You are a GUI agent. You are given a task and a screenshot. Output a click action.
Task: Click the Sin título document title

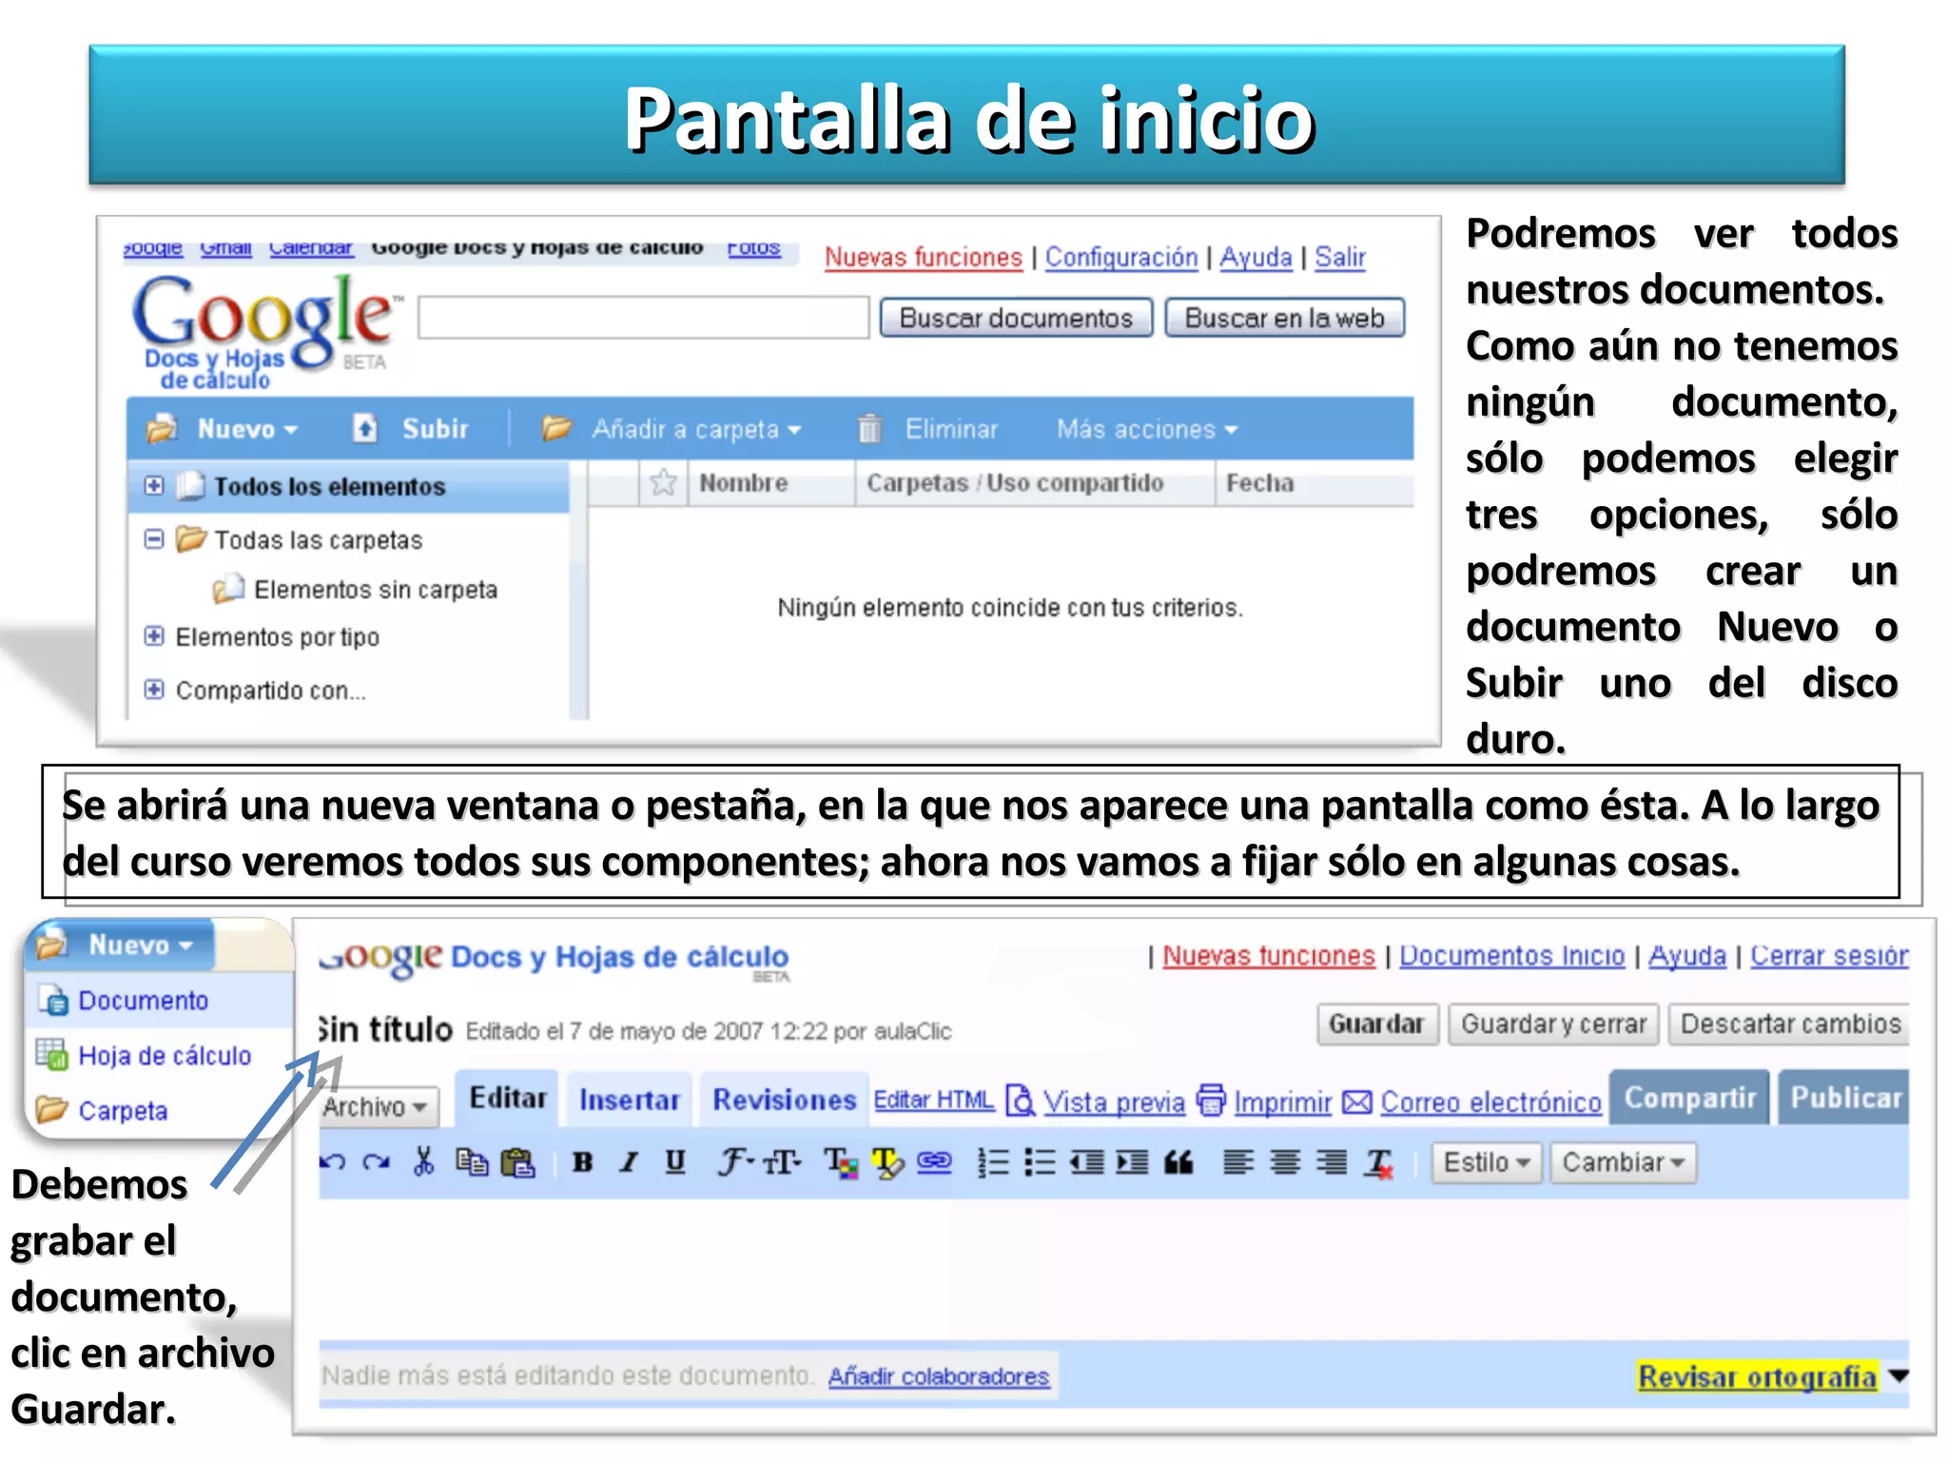point(385,1029)
